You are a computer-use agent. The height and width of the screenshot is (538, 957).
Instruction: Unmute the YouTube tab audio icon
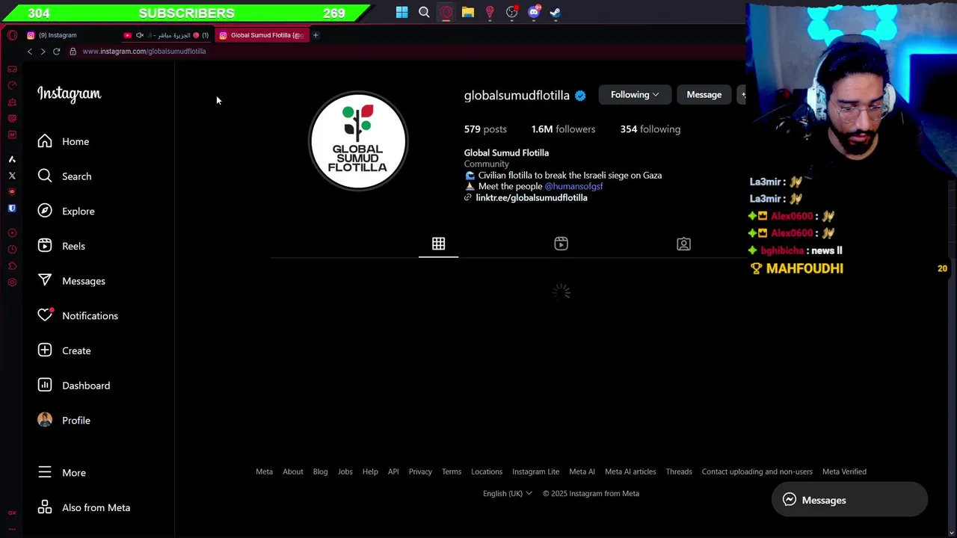point(139,35)
